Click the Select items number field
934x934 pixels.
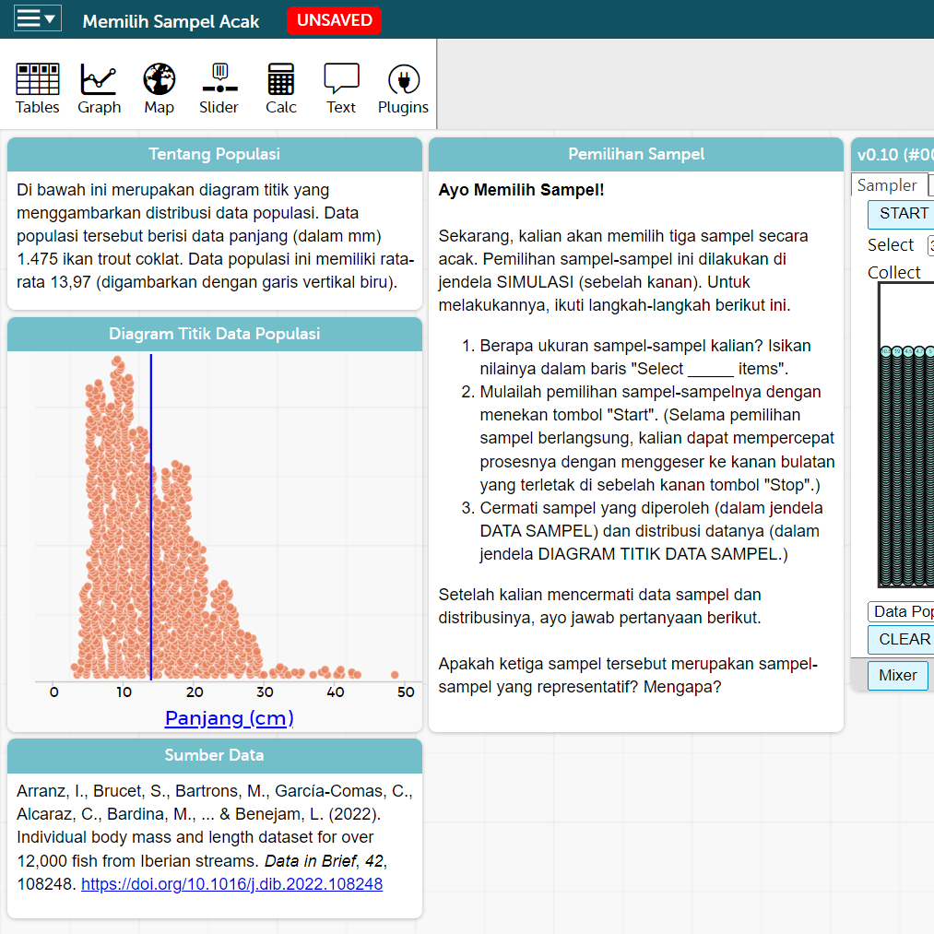pyautogui.click(x=928, y=245)
